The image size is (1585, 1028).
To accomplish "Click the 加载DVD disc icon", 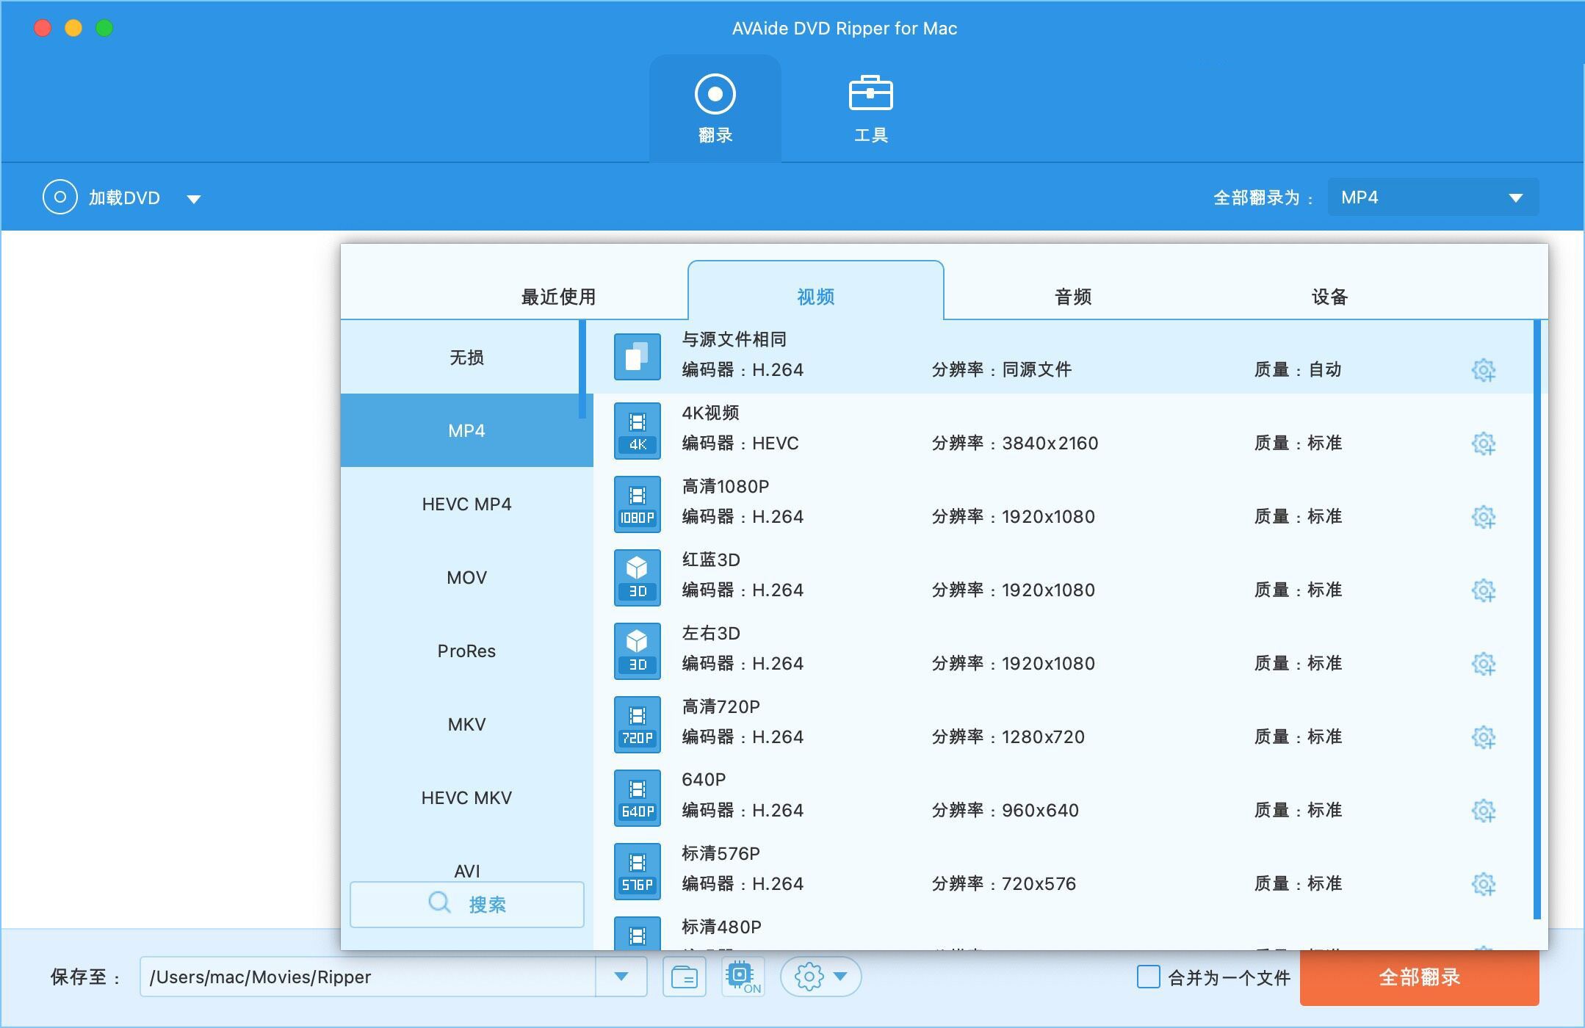I will tap(60, 197).
